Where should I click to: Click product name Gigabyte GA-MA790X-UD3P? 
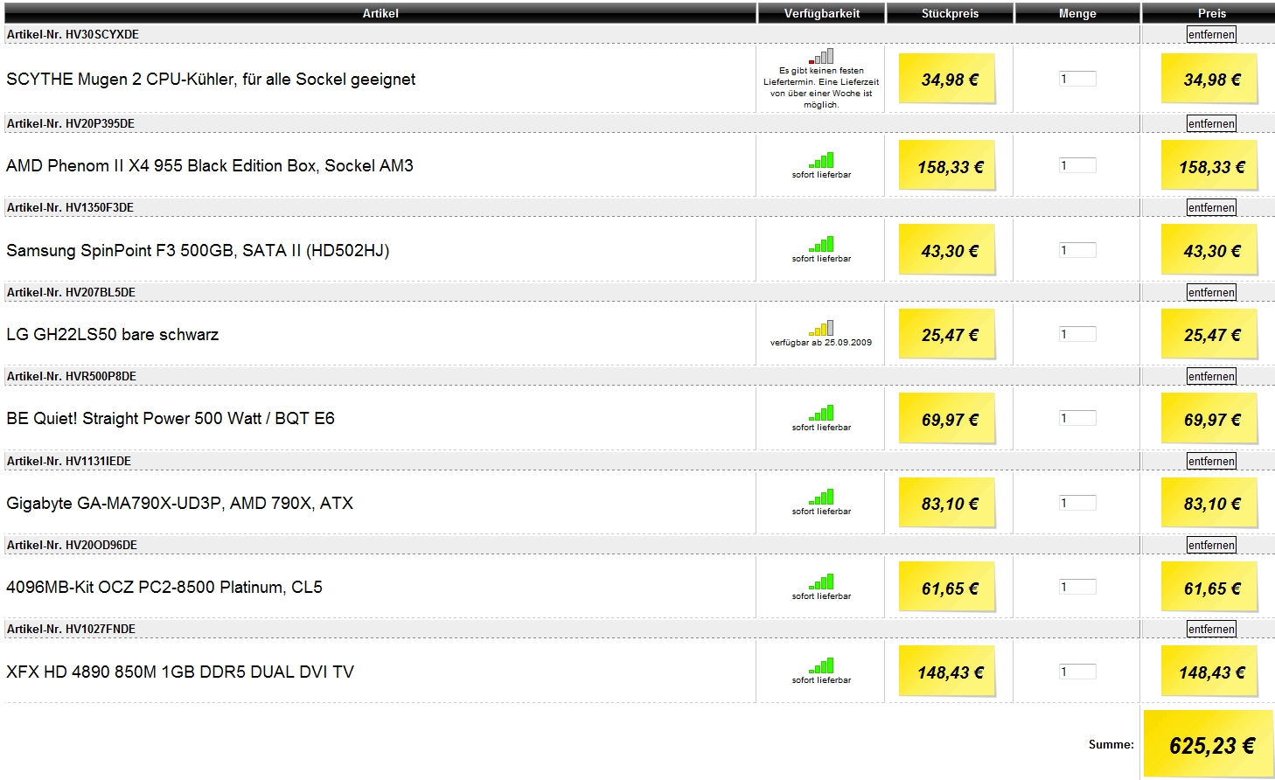[x=179, y=503]
